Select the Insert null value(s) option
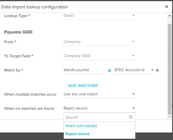This screenshot has height=140, width=173. pyautogui.click(x=81, y=126)
